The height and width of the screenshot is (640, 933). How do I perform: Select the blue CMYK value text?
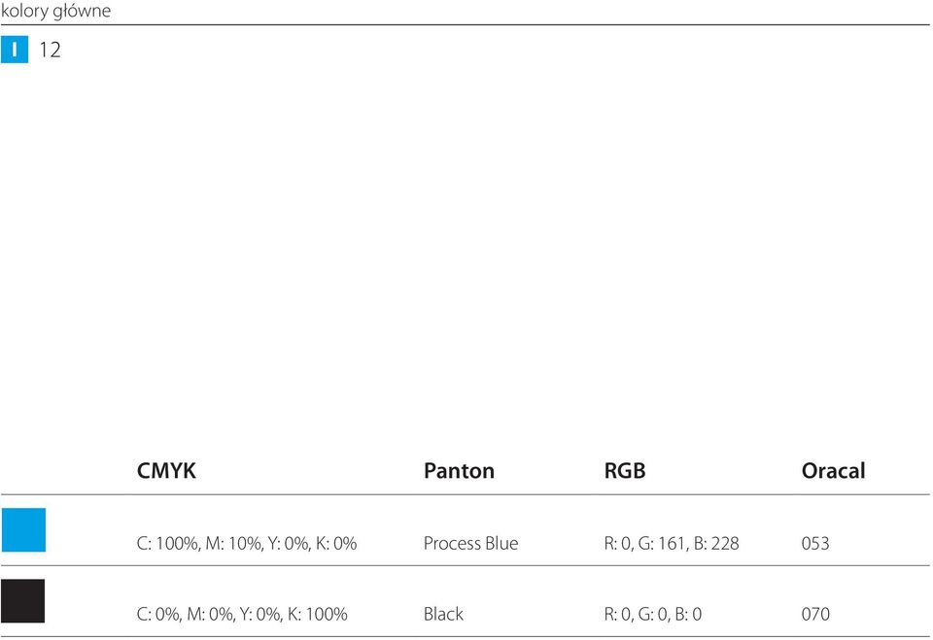pos(246,543)
